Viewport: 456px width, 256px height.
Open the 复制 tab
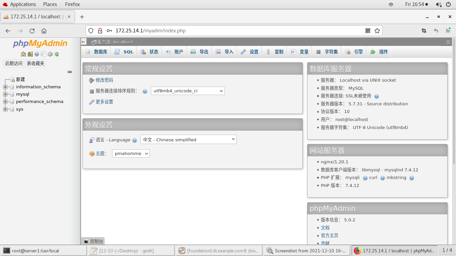click(274, 52)
